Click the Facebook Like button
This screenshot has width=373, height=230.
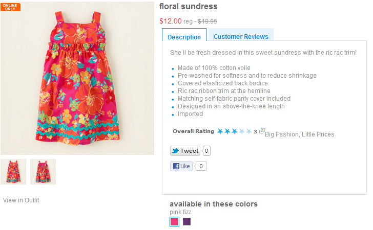(181, 166)
